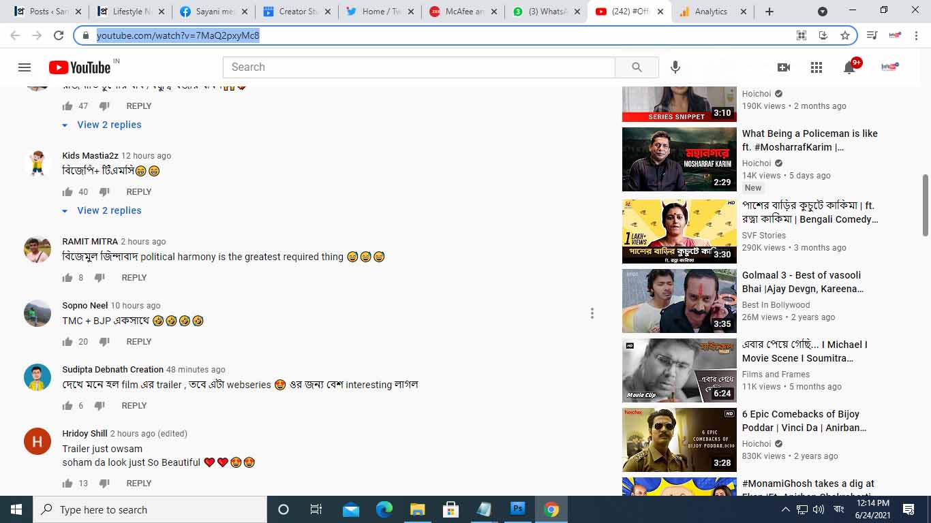Select the browser address bar URL

tap(178, 35)
